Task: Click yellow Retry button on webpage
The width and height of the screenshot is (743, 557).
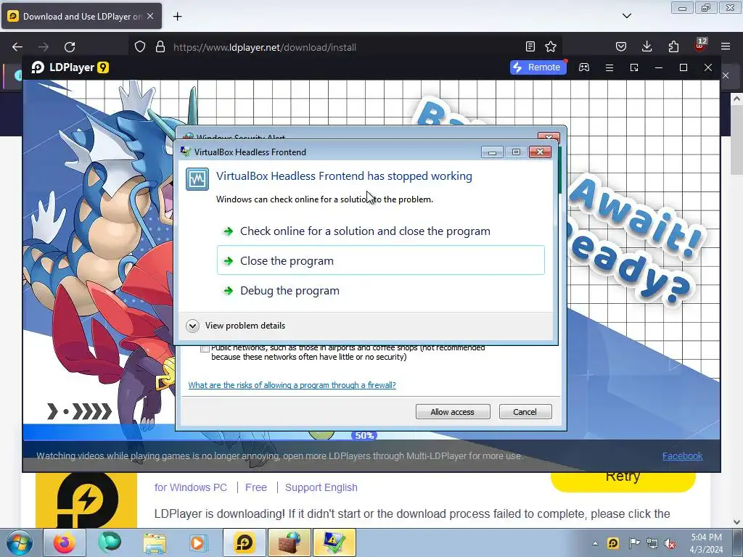Action: 623,479
